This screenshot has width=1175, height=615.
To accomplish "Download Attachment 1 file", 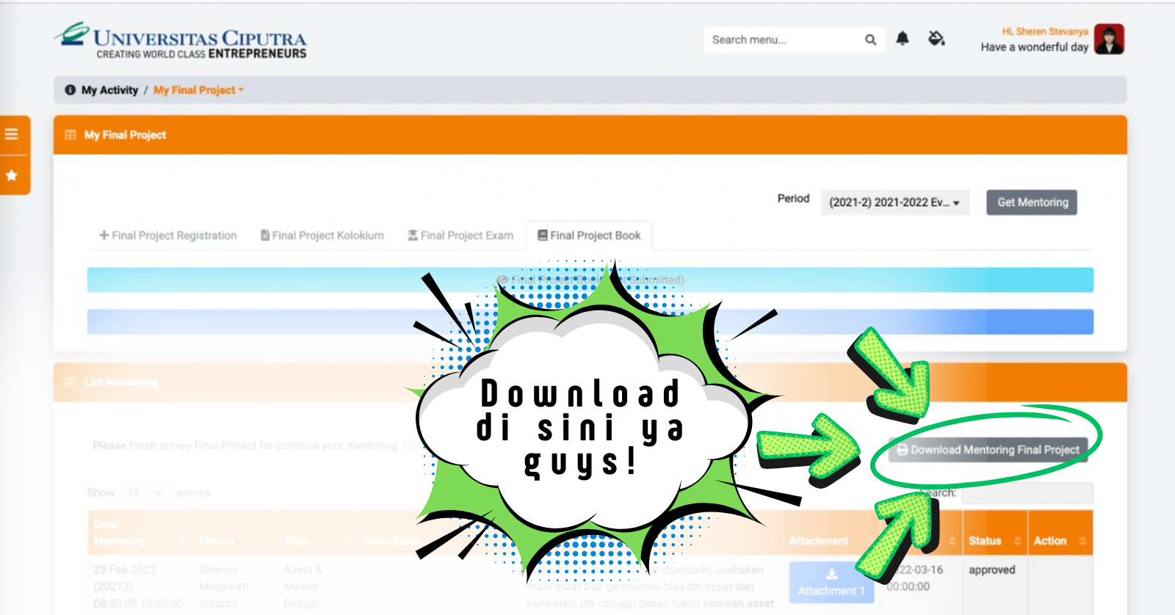I will pyautogui.click(x=831, y=583).
